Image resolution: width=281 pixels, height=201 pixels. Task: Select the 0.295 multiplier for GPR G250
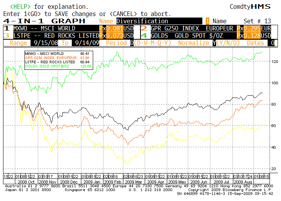(x=252, y=29)
